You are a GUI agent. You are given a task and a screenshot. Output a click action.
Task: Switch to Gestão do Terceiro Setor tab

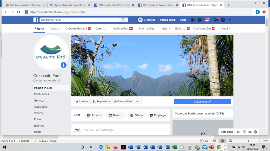click(x=158, y=5)
